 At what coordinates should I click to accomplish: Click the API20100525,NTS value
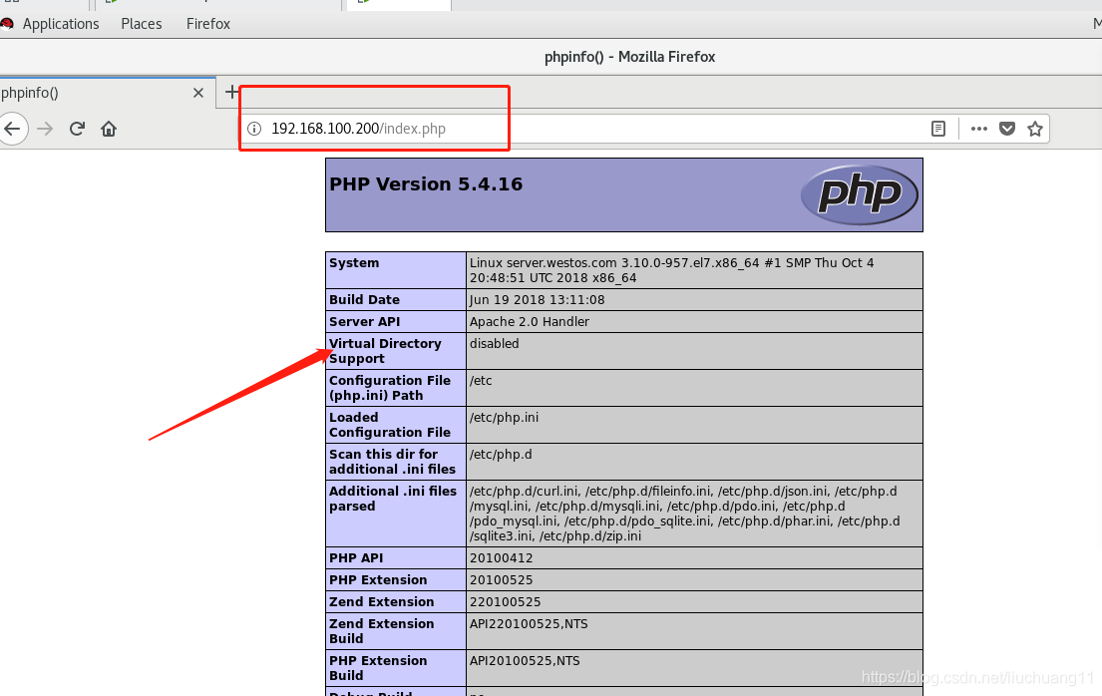[x=525, y=661]
